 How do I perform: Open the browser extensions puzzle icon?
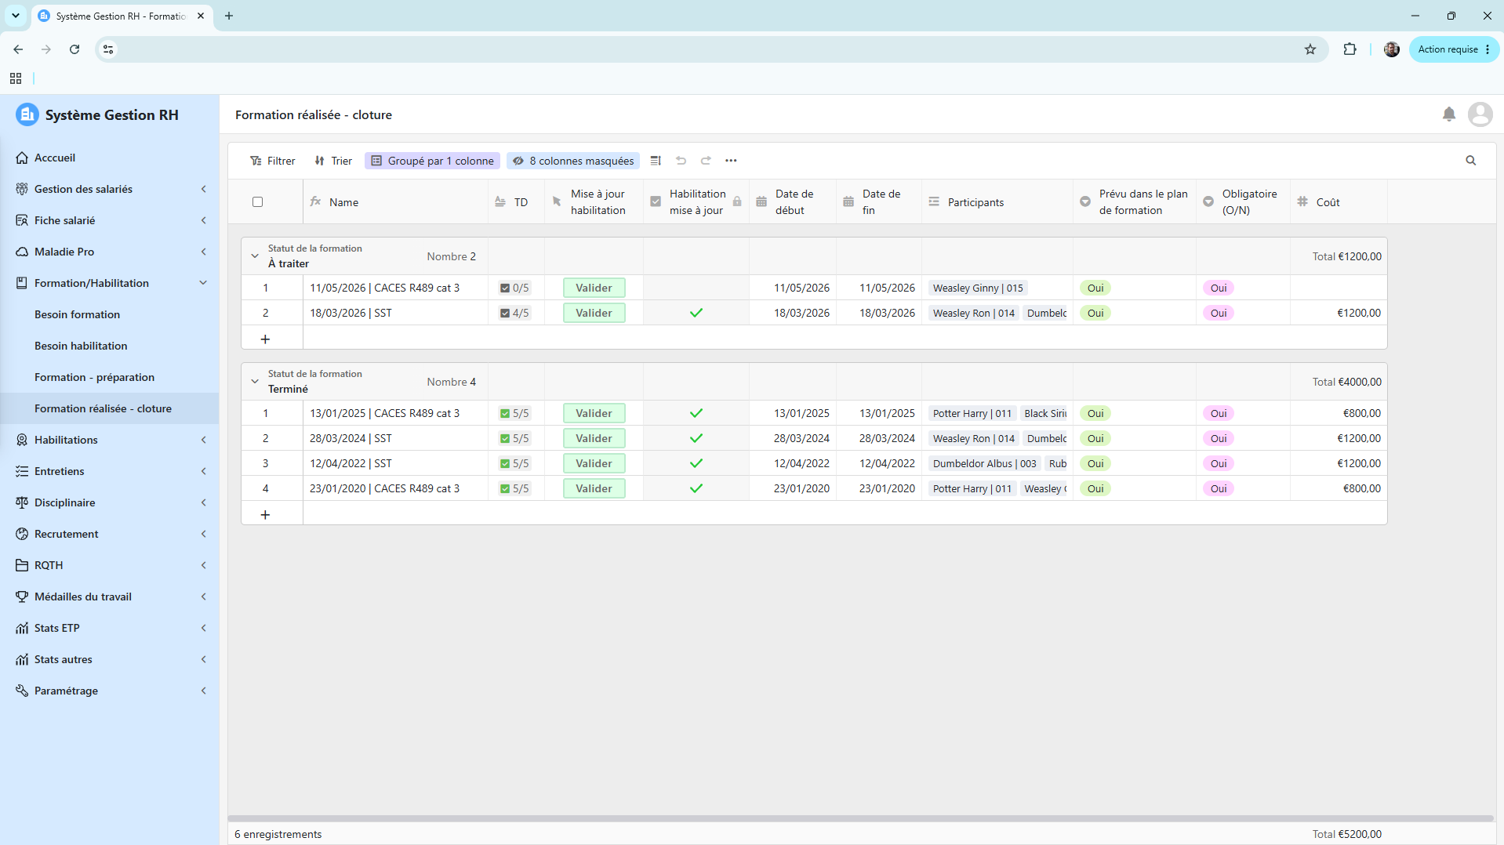click(1350, 49)
